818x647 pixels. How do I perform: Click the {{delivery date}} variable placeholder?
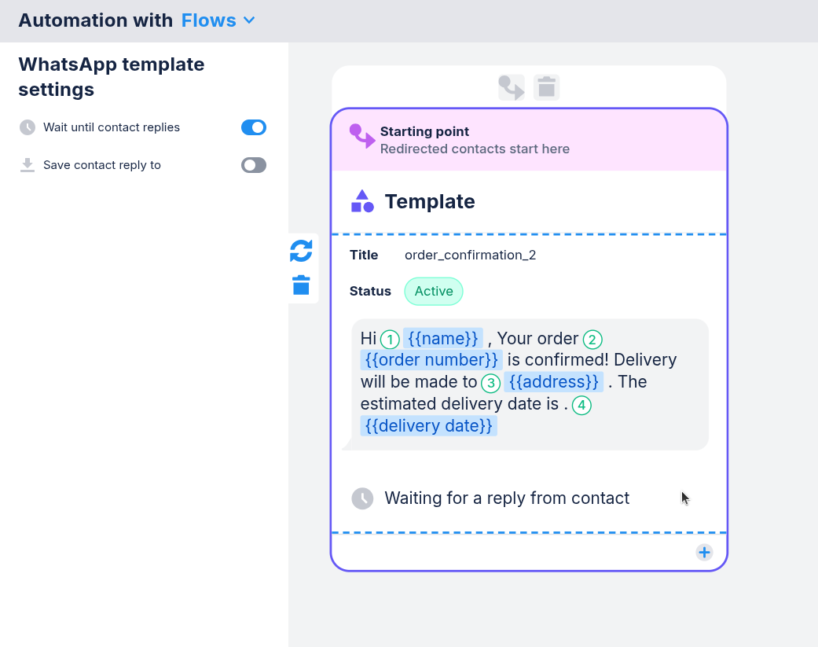[x=429, y=426]
